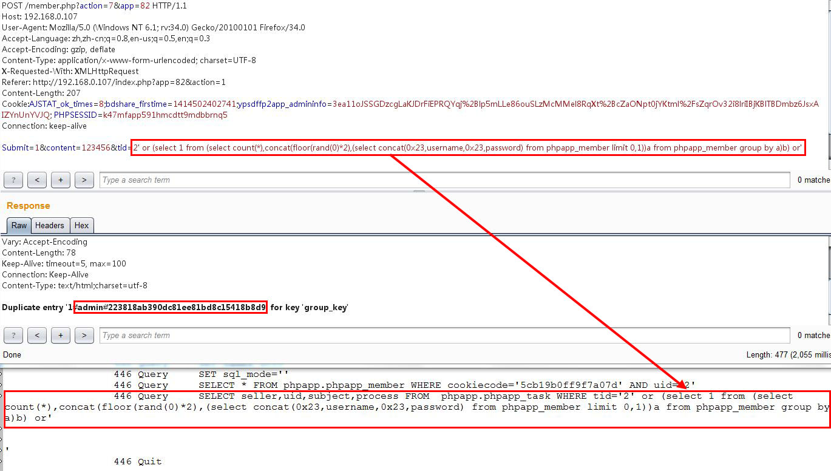The height and width of the screenshot is (471, 831).
Task: Click the Response panel heading
Action: [x=29, y=206]
